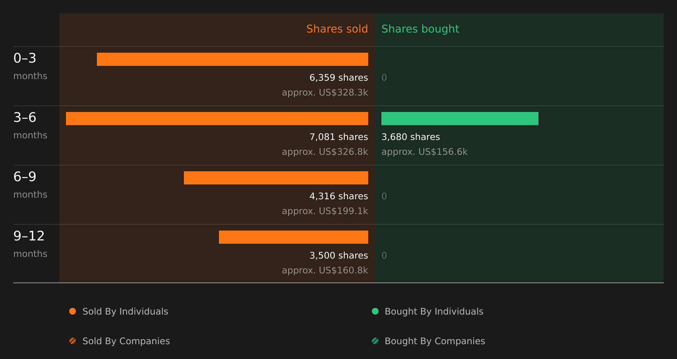Select the 3–6 months orange sold bar

[x=217, y=119]
